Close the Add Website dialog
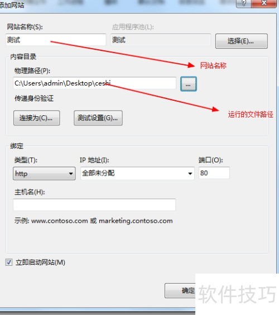 (264, 3)
